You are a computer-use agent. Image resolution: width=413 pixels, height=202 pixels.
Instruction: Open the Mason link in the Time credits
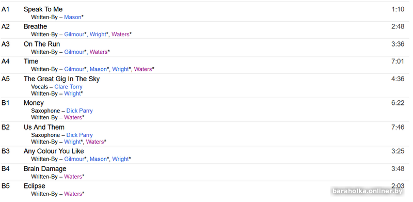coord(98,69)
